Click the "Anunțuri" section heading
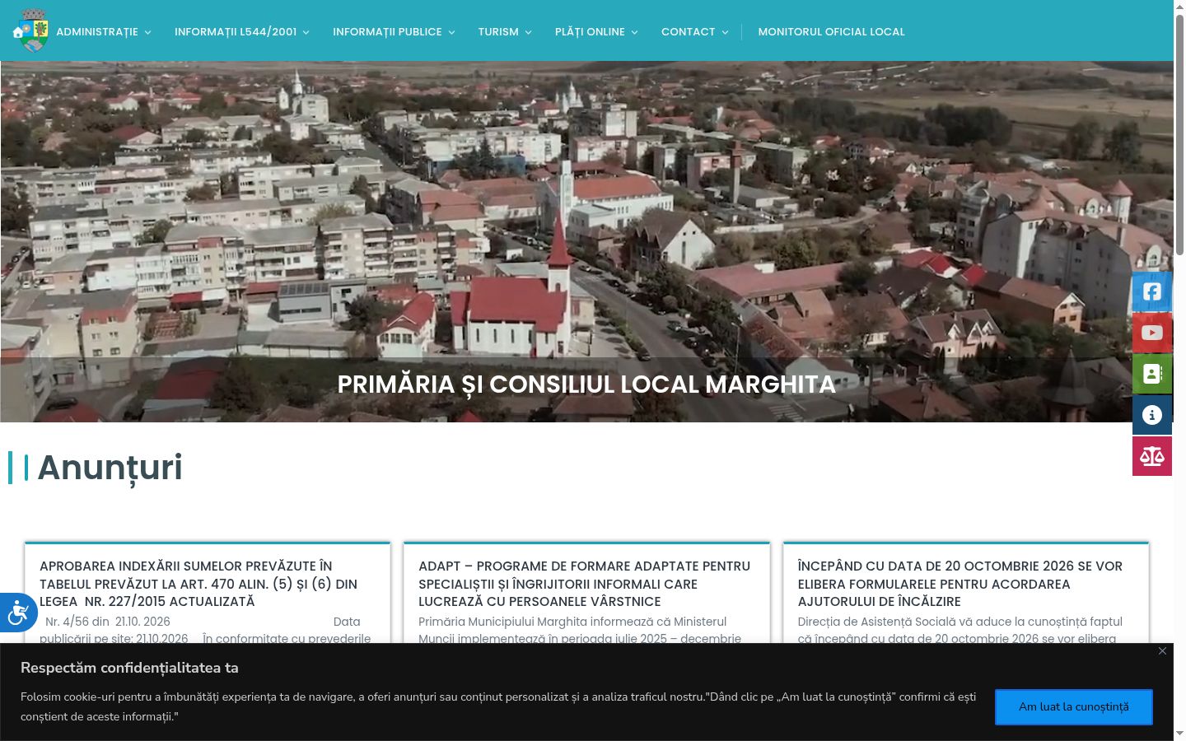 pos(110,468)
